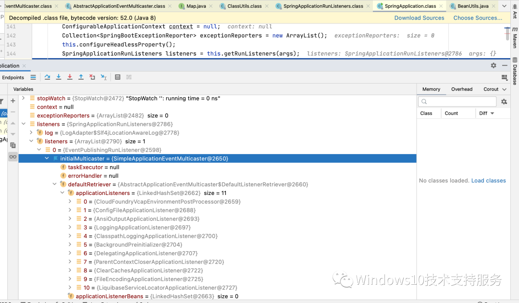Expand the log LogAdapter node
This screenshot has width=519, height=303.
(31, 133)
